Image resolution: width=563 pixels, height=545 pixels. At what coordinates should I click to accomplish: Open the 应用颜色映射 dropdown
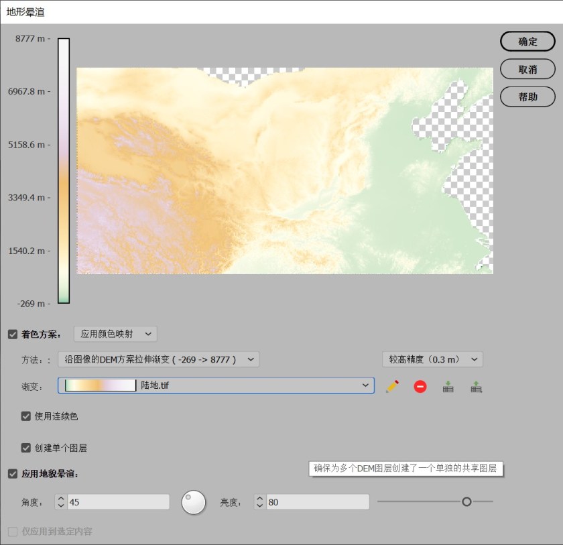click(115, 334)
